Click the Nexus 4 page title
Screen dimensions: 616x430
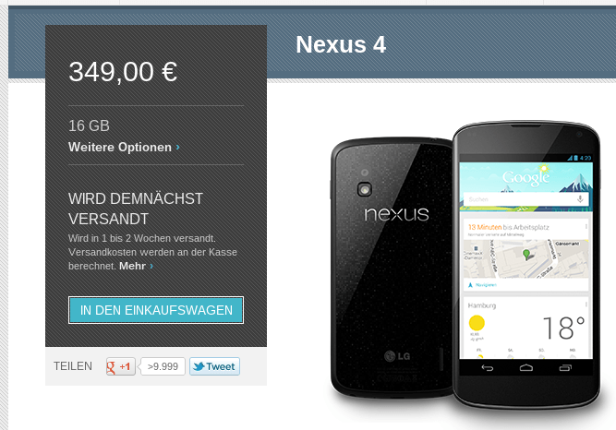click(x=341, y=44)
